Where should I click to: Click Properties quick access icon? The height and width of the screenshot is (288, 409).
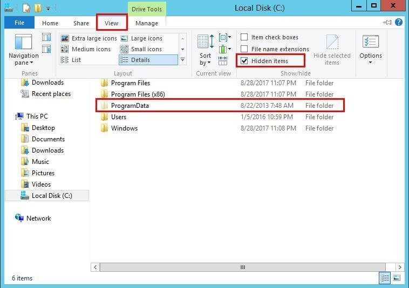[x=26, y=8]
